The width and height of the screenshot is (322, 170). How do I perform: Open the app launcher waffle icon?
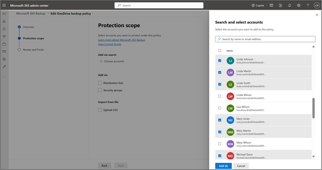(4, 6)
